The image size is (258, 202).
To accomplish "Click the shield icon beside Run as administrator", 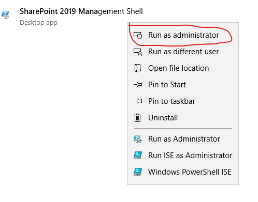I will tap(138, 35).
